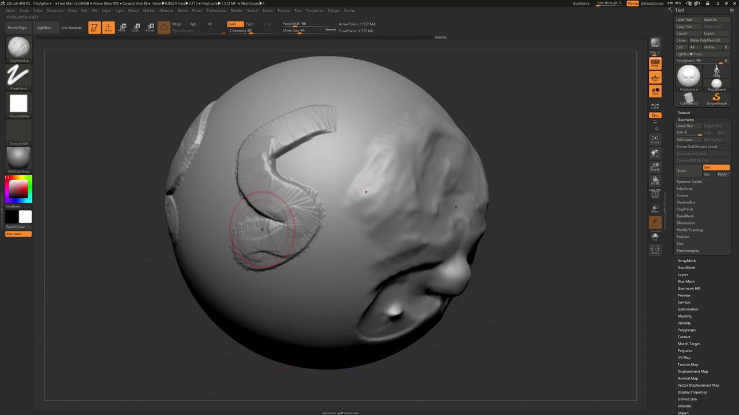
Task: Click the Xpose icon
Action: click(x=655, y=250)
